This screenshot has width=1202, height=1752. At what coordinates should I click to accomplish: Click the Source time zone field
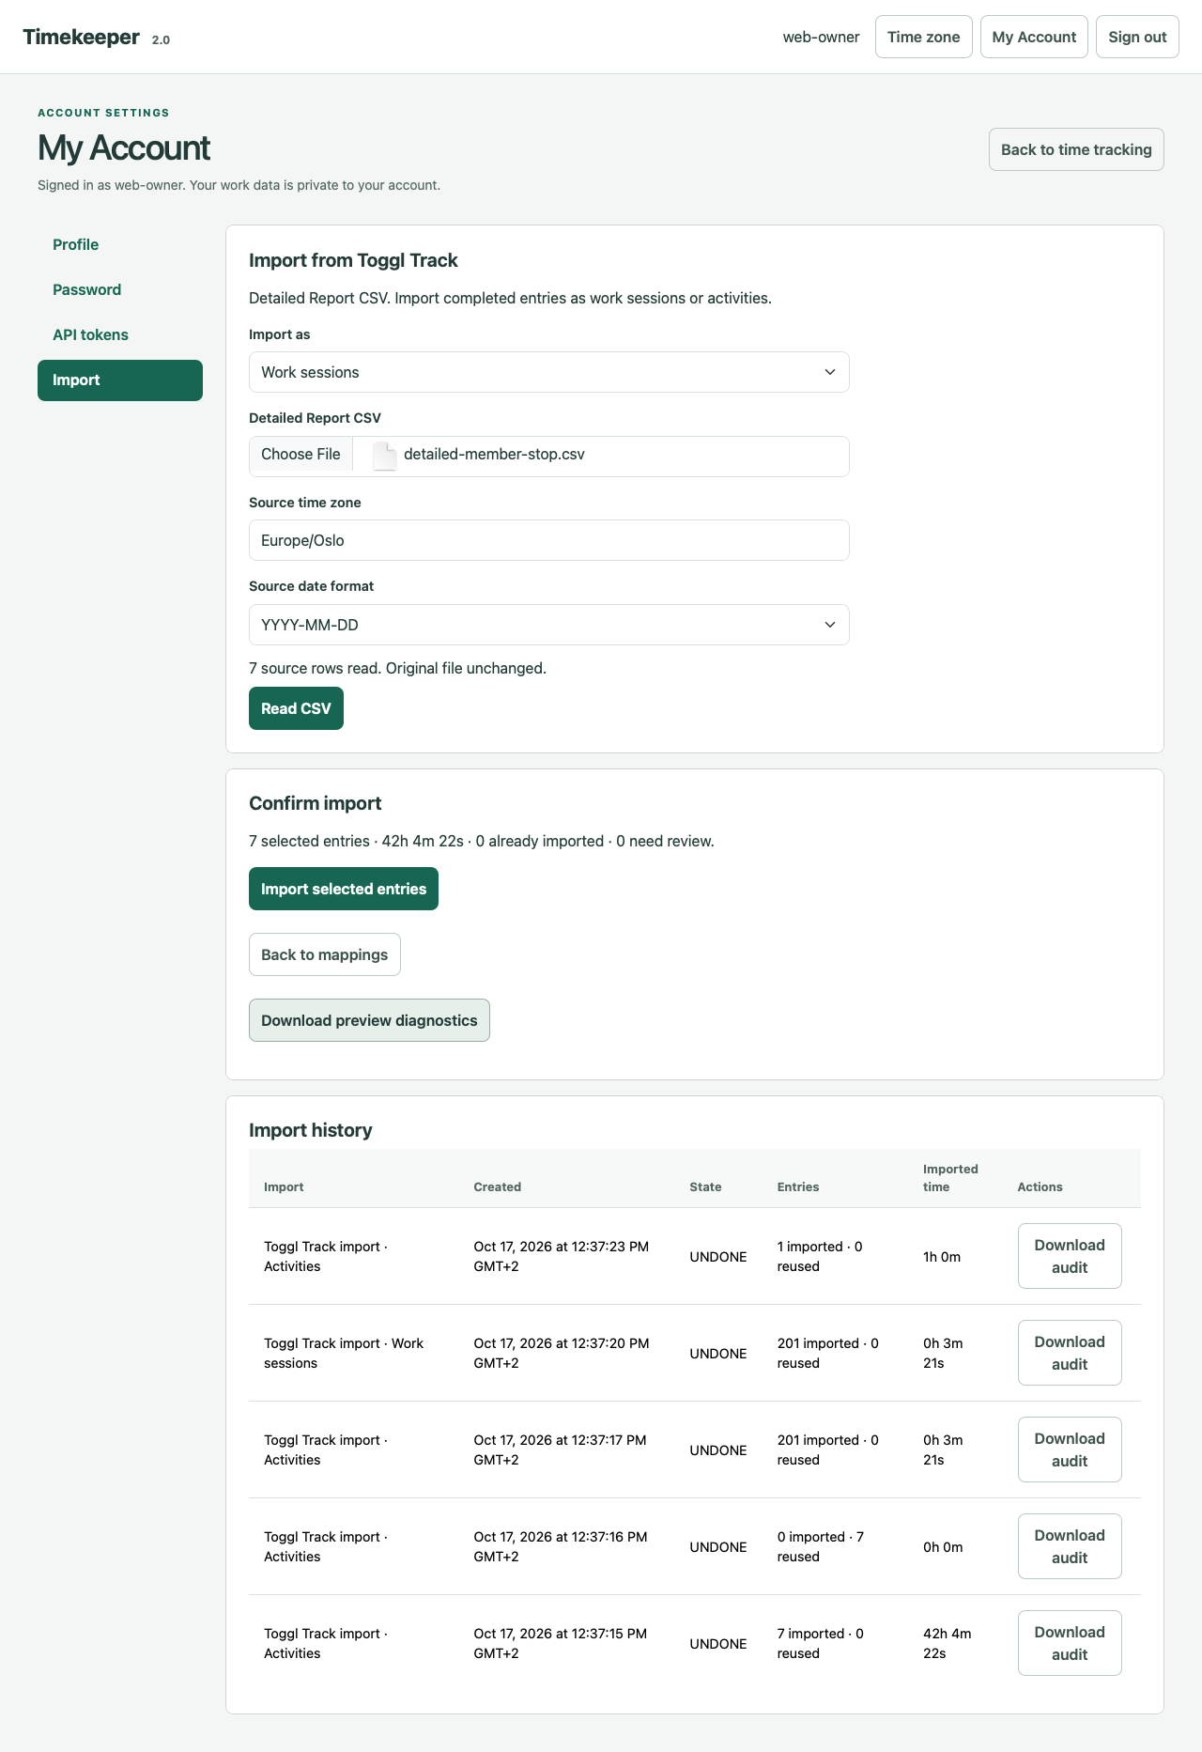click(549, 540)
